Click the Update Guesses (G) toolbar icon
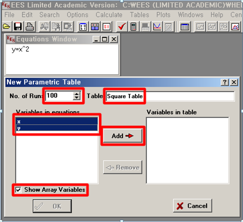This screenshot has width=243, height=222. point(168,27)
